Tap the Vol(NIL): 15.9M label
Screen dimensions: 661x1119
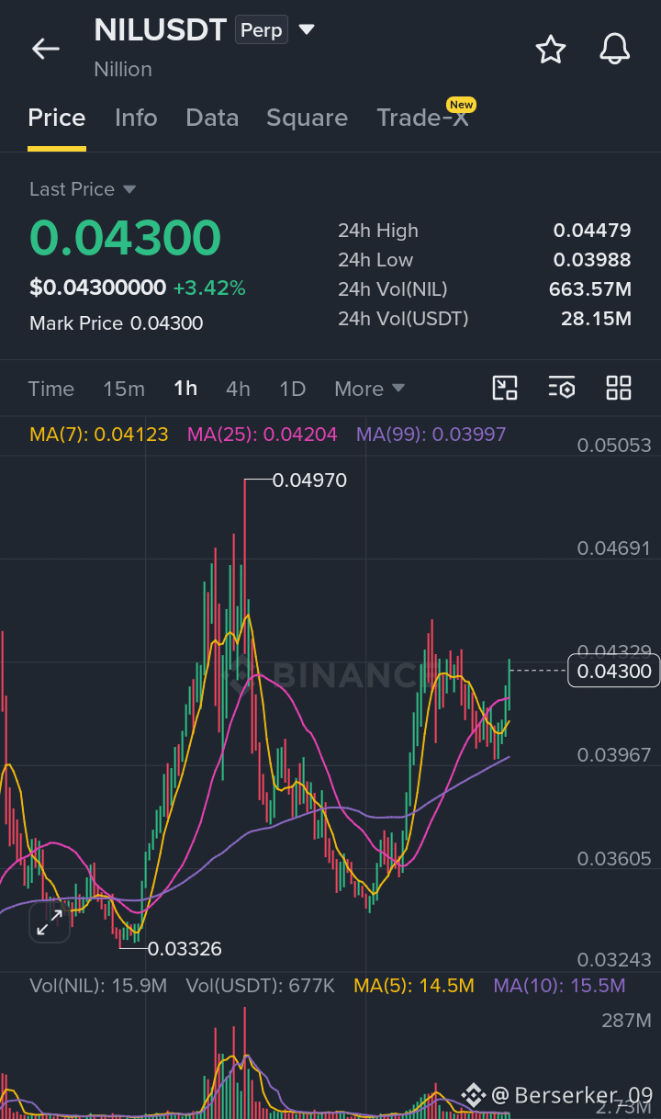tap(98, 986)
